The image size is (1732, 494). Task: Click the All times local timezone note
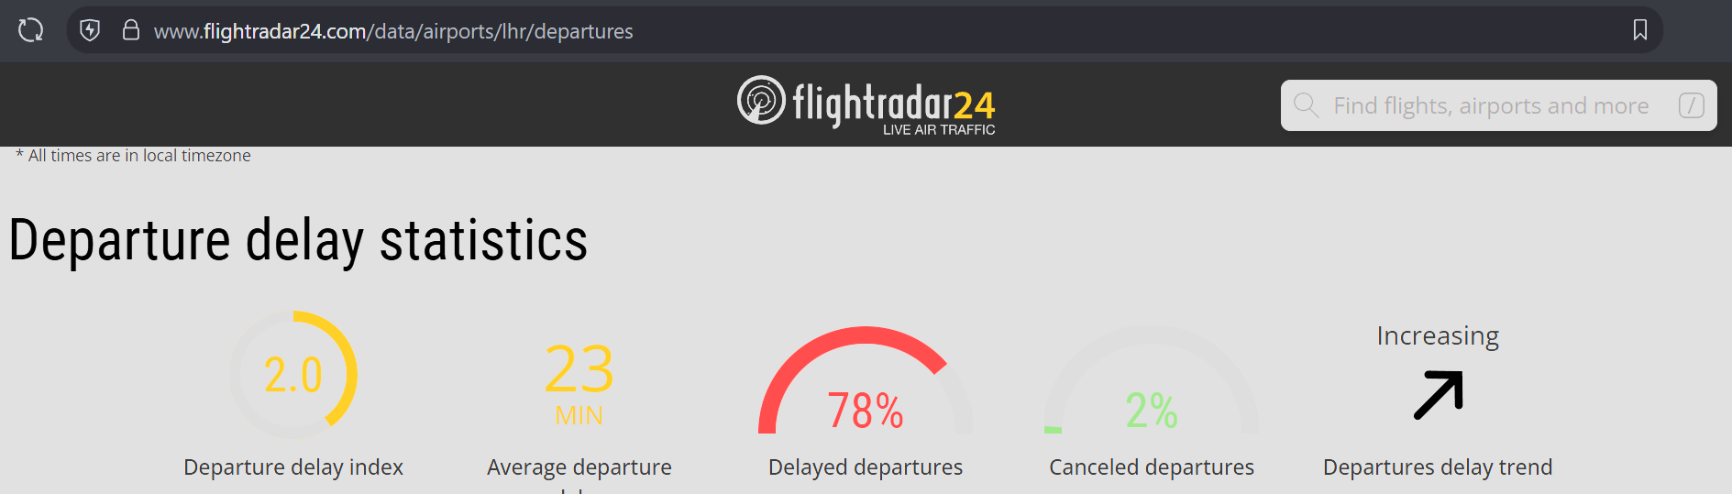tap(133, 156)
